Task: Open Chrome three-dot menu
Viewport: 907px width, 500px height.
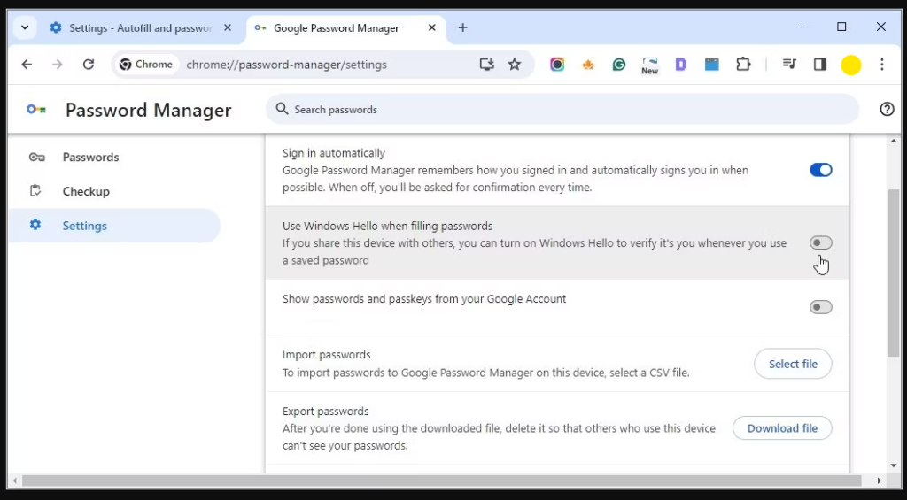Action: click(882, 65)
